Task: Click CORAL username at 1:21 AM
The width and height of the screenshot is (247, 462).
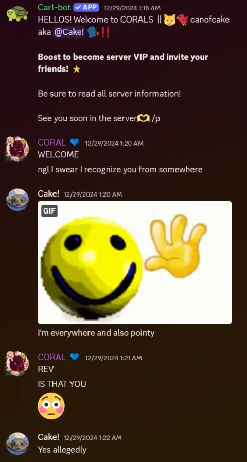Action: [52, 357]
